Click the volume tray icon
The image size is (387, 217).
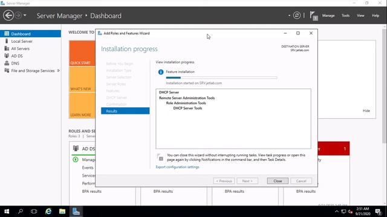[350, 212]
